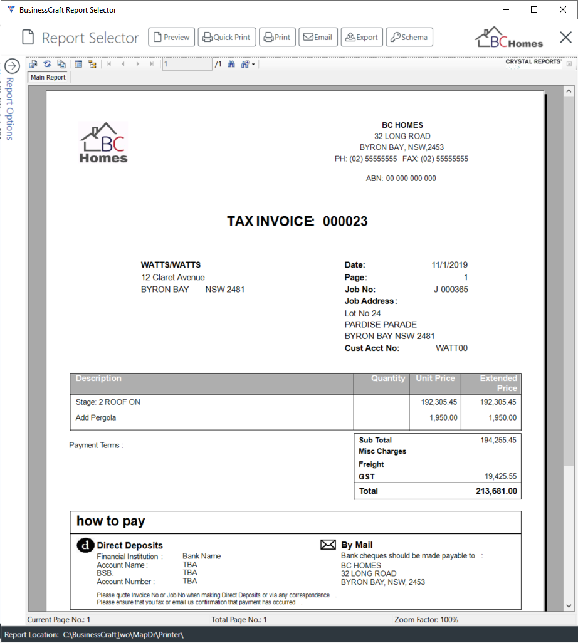Click the BusinessCraft app icon in title bar

[11, 9]
